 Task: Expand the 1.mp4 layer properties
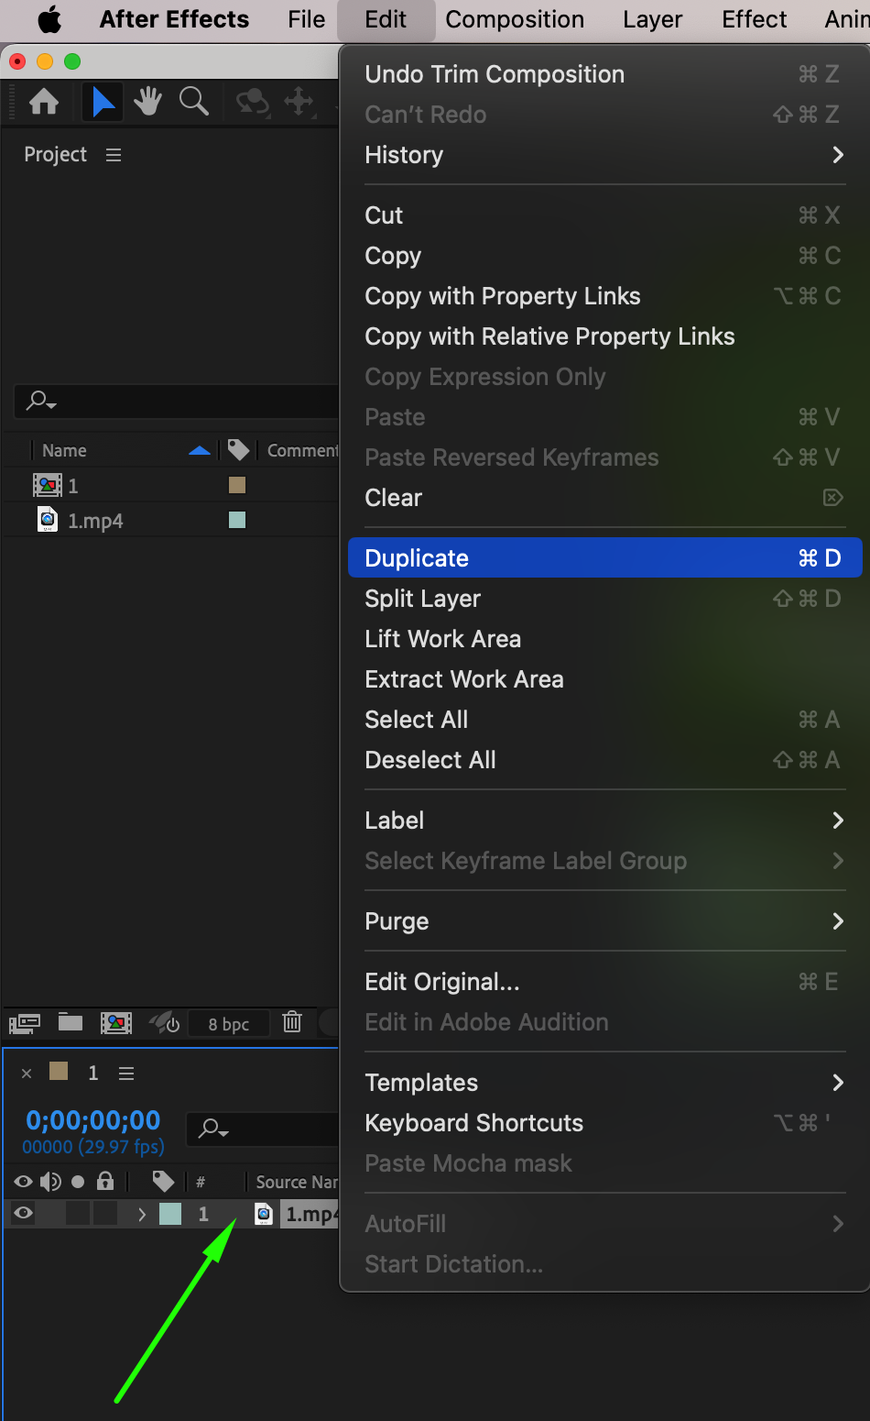click(x=142, y=1214)
